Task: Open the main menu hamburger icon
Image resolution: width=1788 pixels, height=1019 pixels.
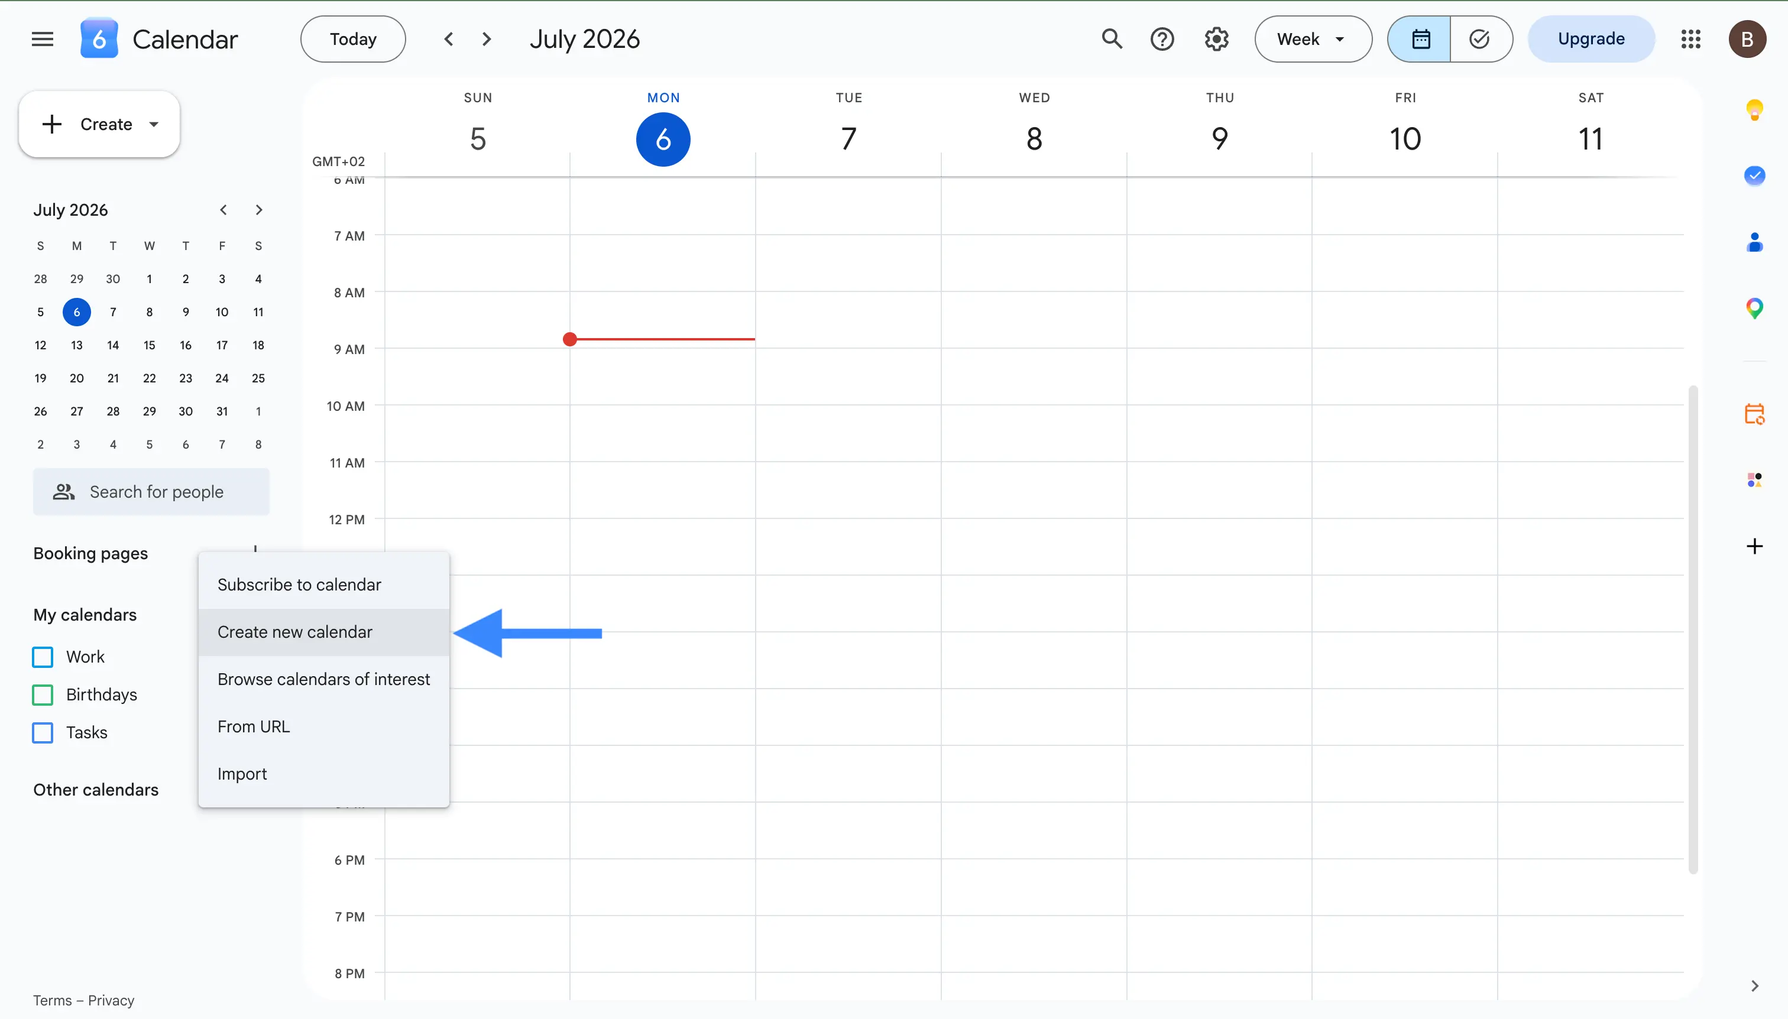Action: 42,39
